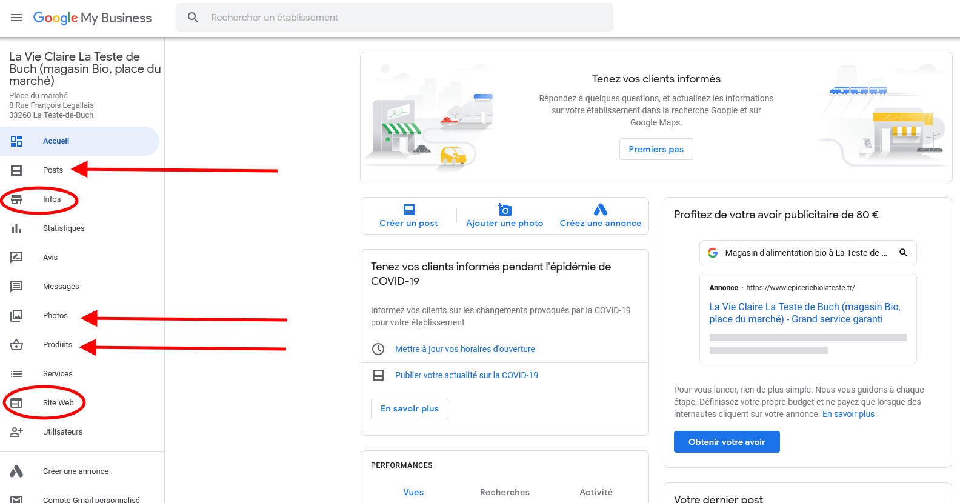Click the post icon beside COVID-19 news link
The image size is (960, 503).
click(x=378, y=375)
